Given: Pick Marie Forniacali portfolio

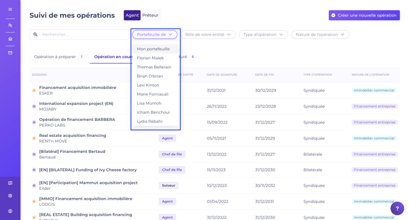Looking at the screenshot, I should tap(155, 94).
